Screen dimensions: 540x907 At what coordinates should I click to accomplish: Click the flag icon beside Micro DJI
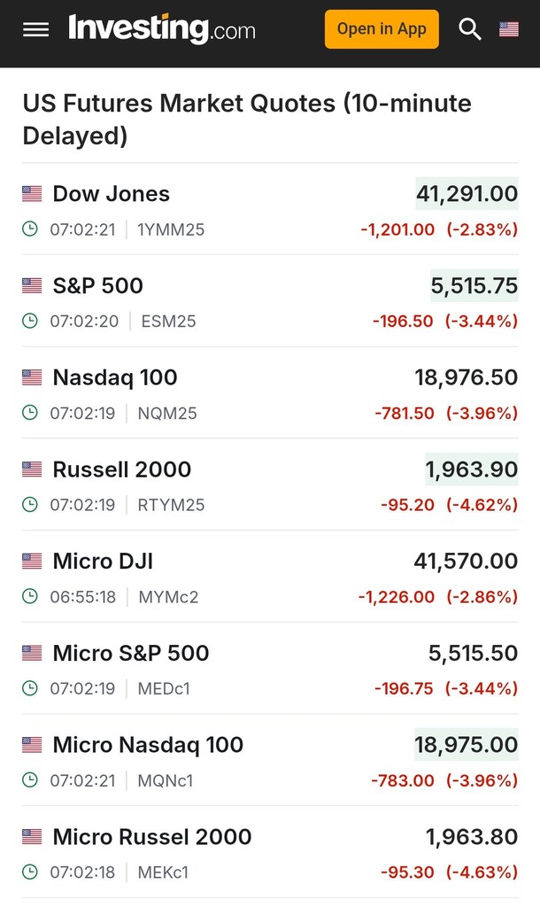(32, 561)
